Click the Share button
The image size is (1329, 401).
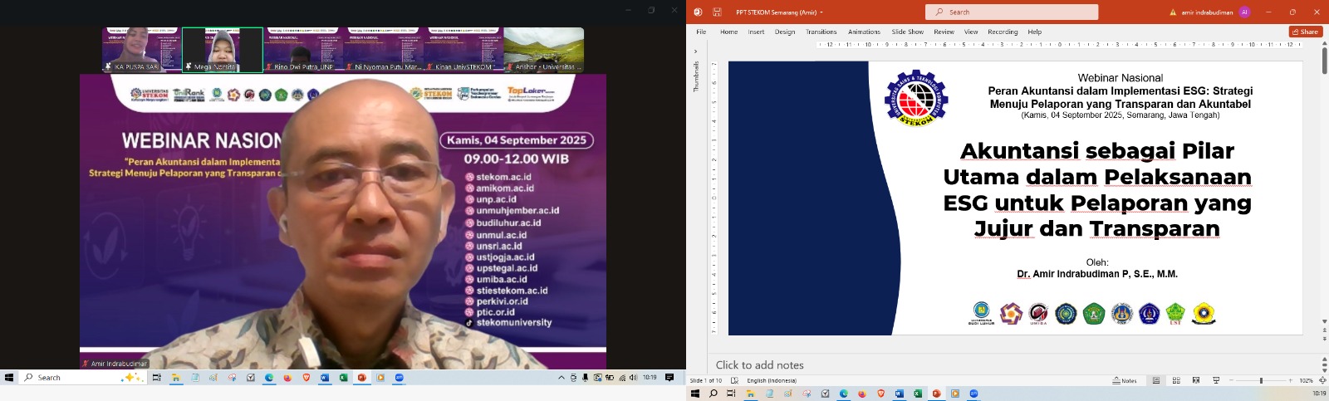tap(1305, 32)
